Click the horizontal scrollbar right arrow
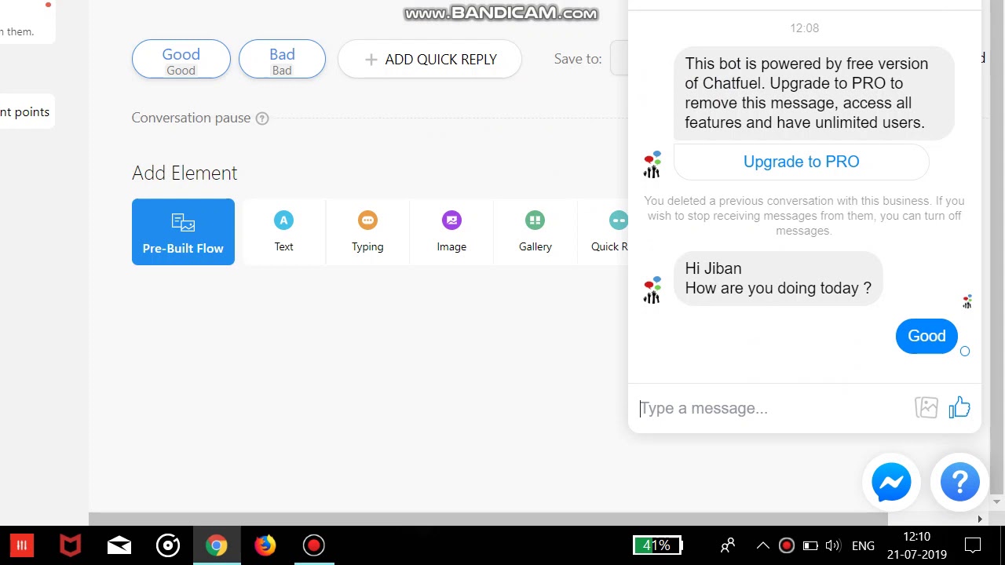 pos(979,519)
